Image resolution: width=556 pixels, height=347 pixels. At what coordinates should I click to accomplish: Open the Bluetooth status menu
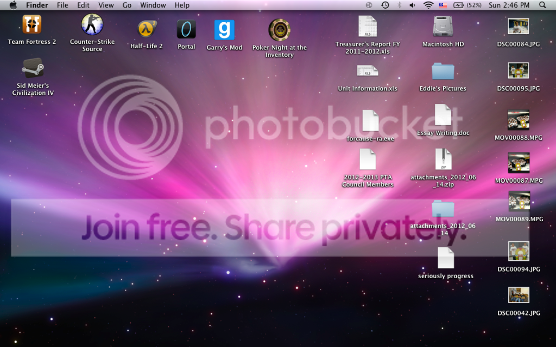tap(399, 5)
